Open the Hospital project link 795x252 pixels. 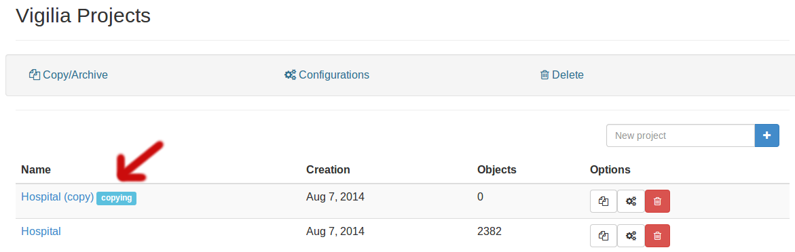coord(41,231)
